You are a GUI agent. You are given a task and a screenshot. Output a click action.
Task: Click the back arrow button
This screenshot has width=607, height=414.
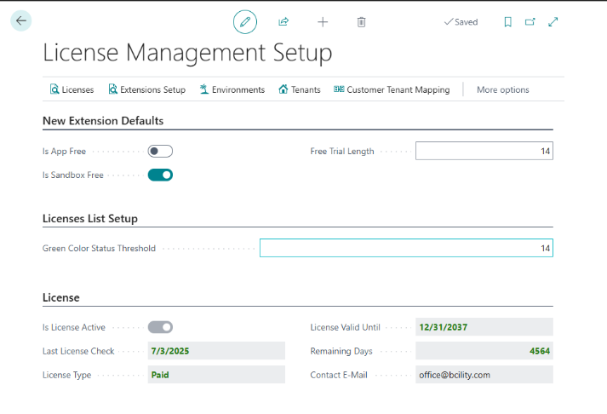pyautogui.click(x=21, y=21)
